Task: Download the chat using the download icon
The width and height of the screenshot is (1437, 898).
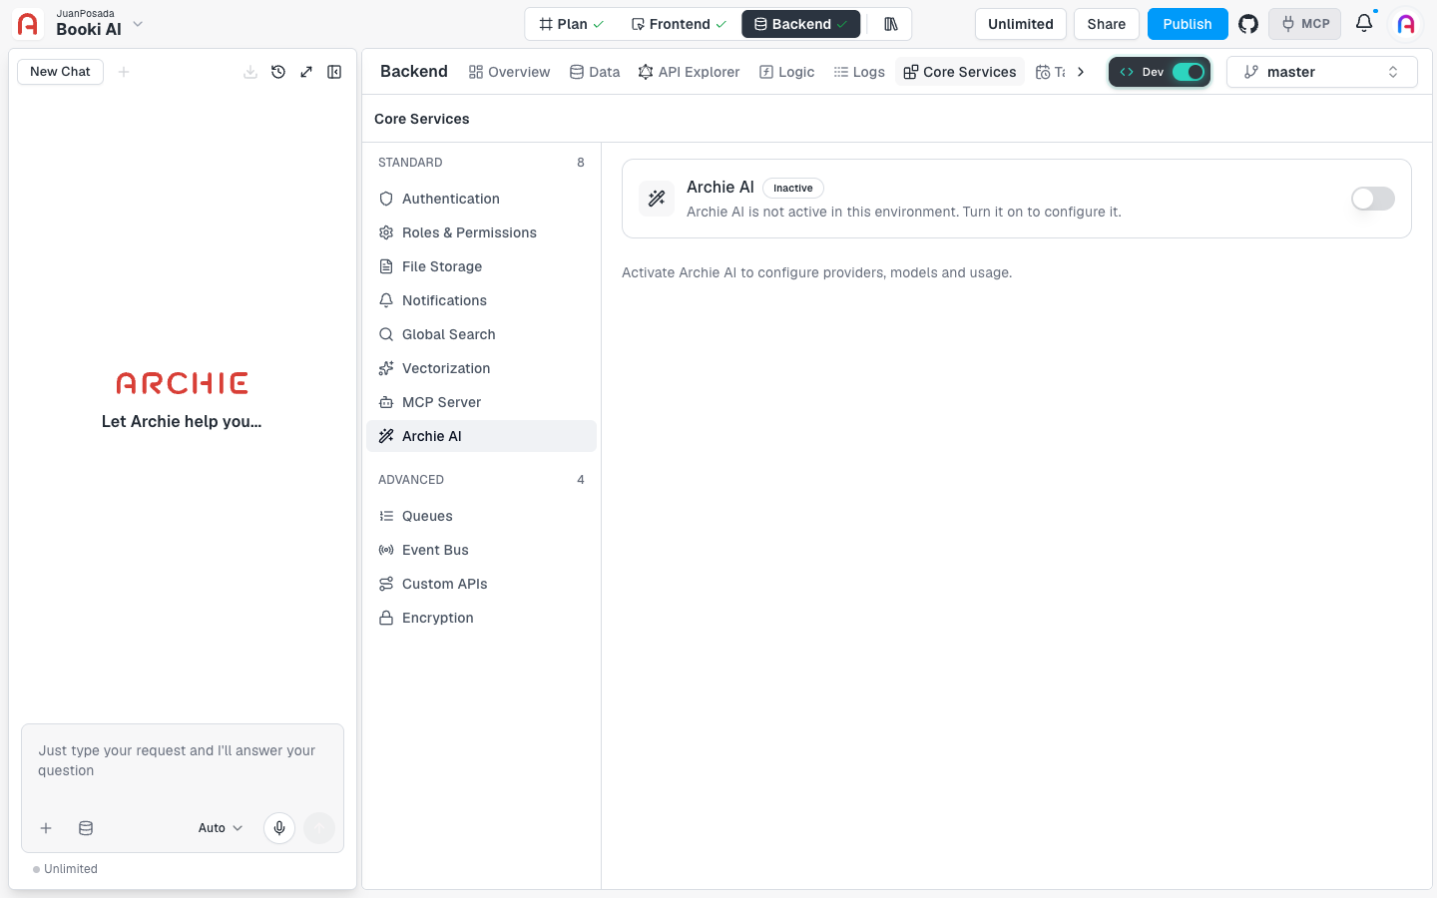Action: click(x=250, y=72)
